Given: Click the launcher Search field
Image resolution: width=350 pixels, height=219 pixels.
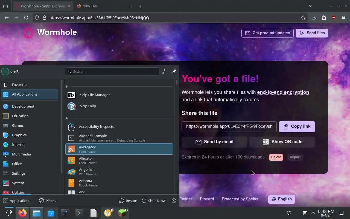Looking at the screenshot, I should tap(112, 71).
